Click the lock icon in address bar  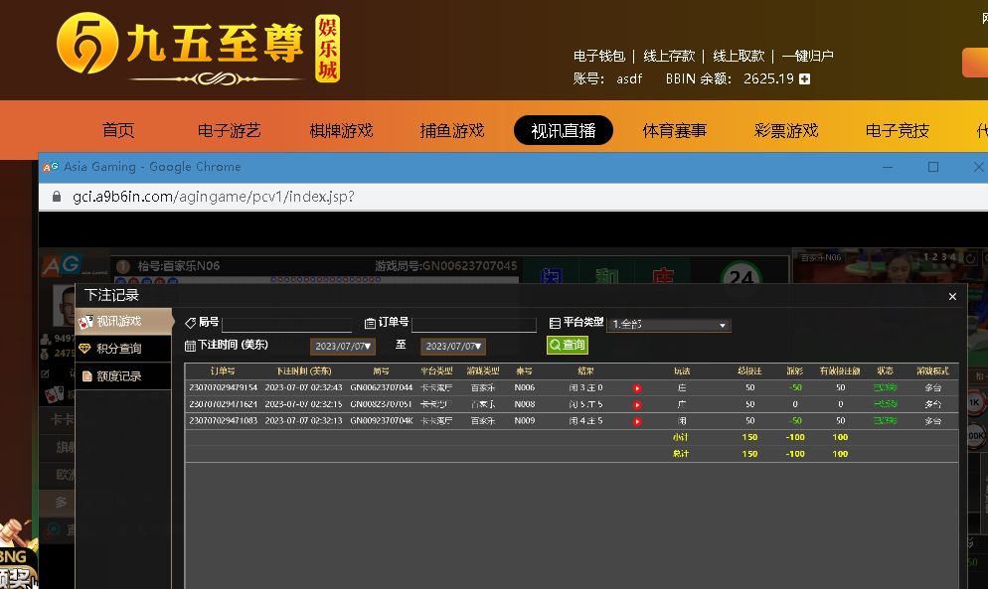pyautogui.click(x=56, y=197)
